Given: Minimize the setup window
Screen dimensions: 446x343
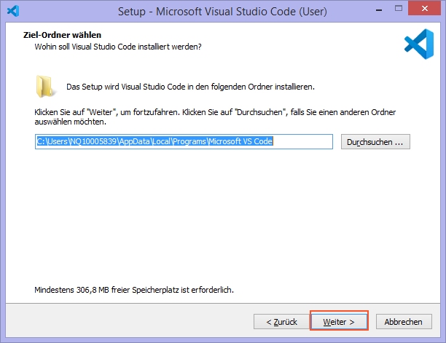Looking at the screenshot, I should click(x=378, y=10).
